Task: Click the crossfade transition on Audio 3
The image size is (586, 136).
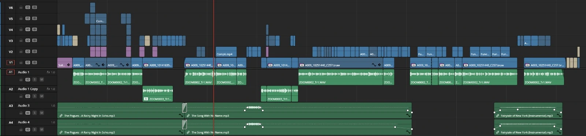Action: [x=185, y=108]
